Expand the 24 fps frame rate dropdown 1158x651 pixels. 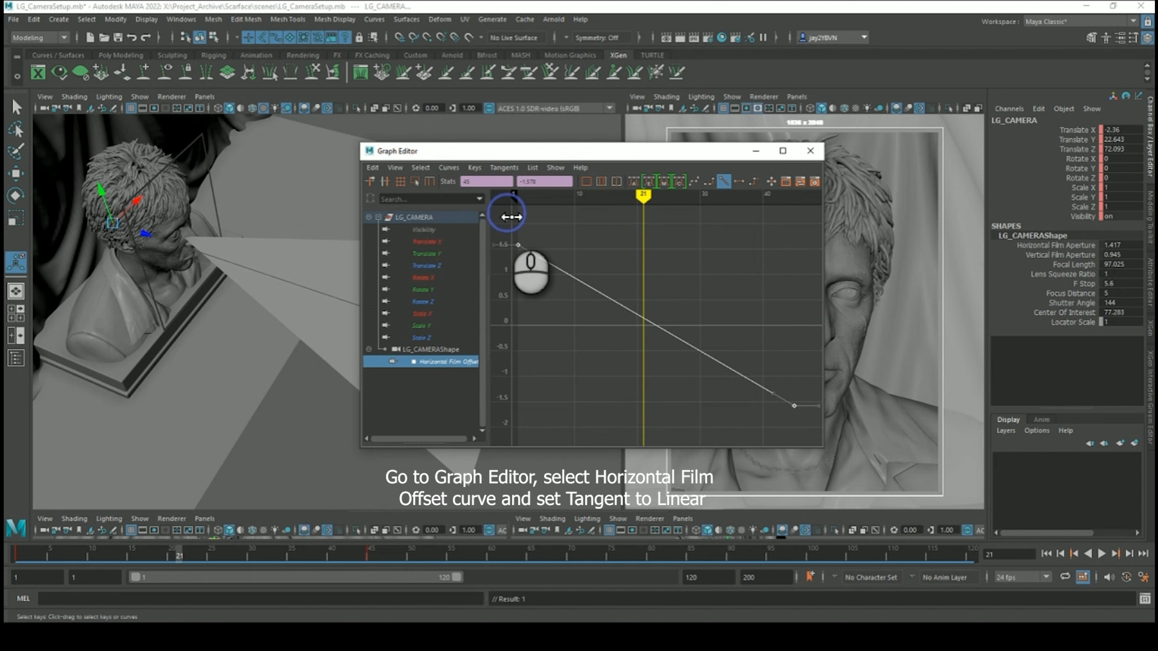tap(1046, 577)
